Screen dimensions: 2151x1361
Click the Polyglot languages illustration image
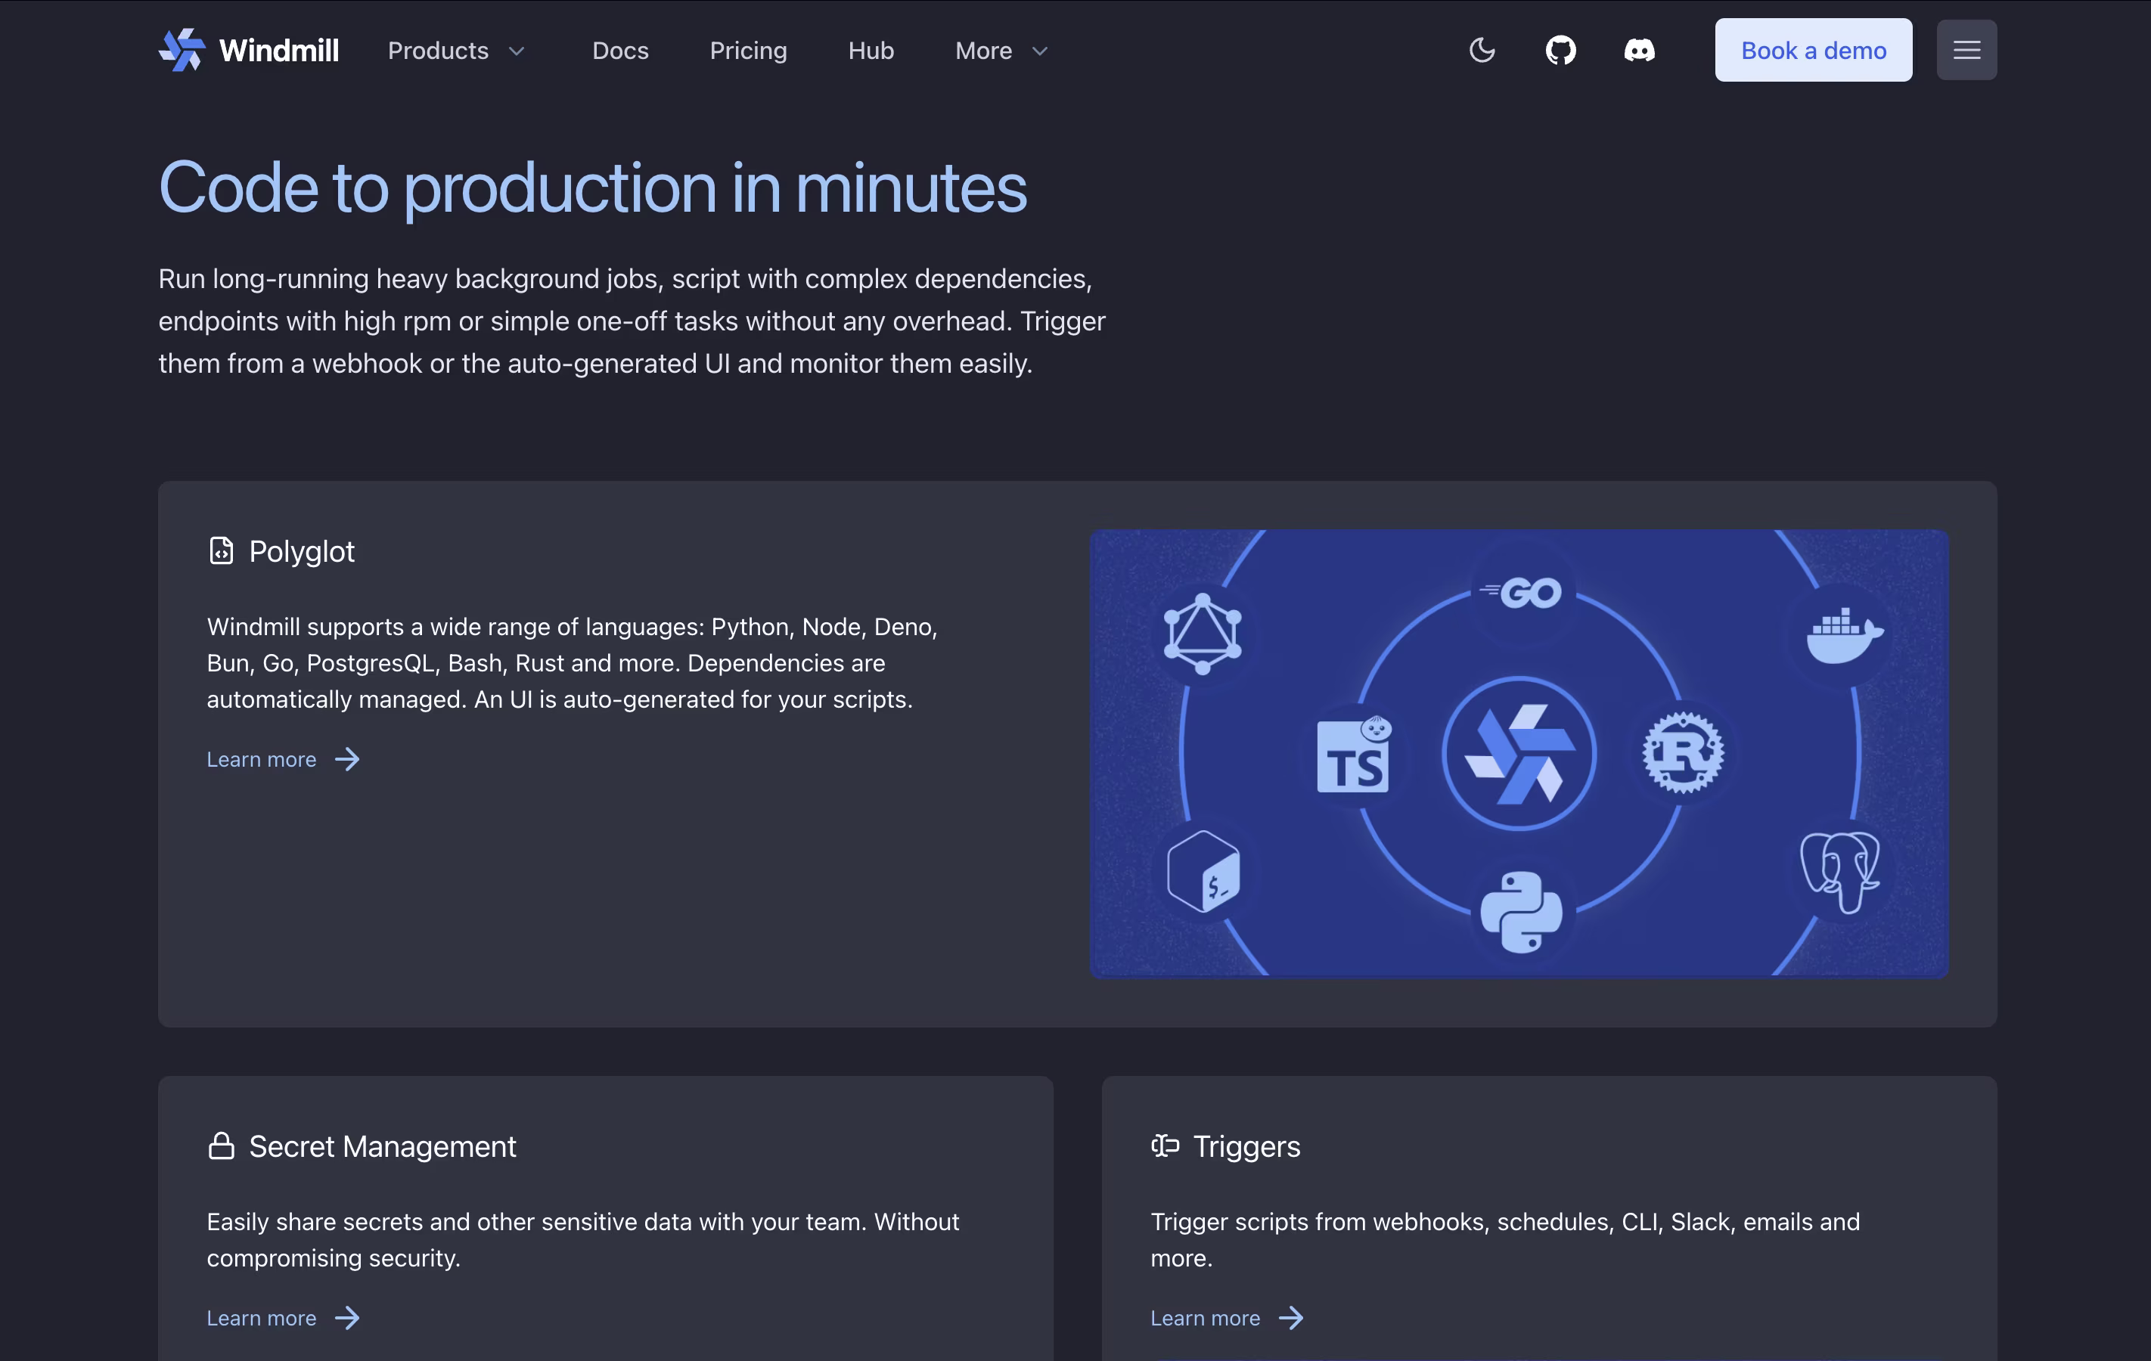click(x=1519, y=754)
